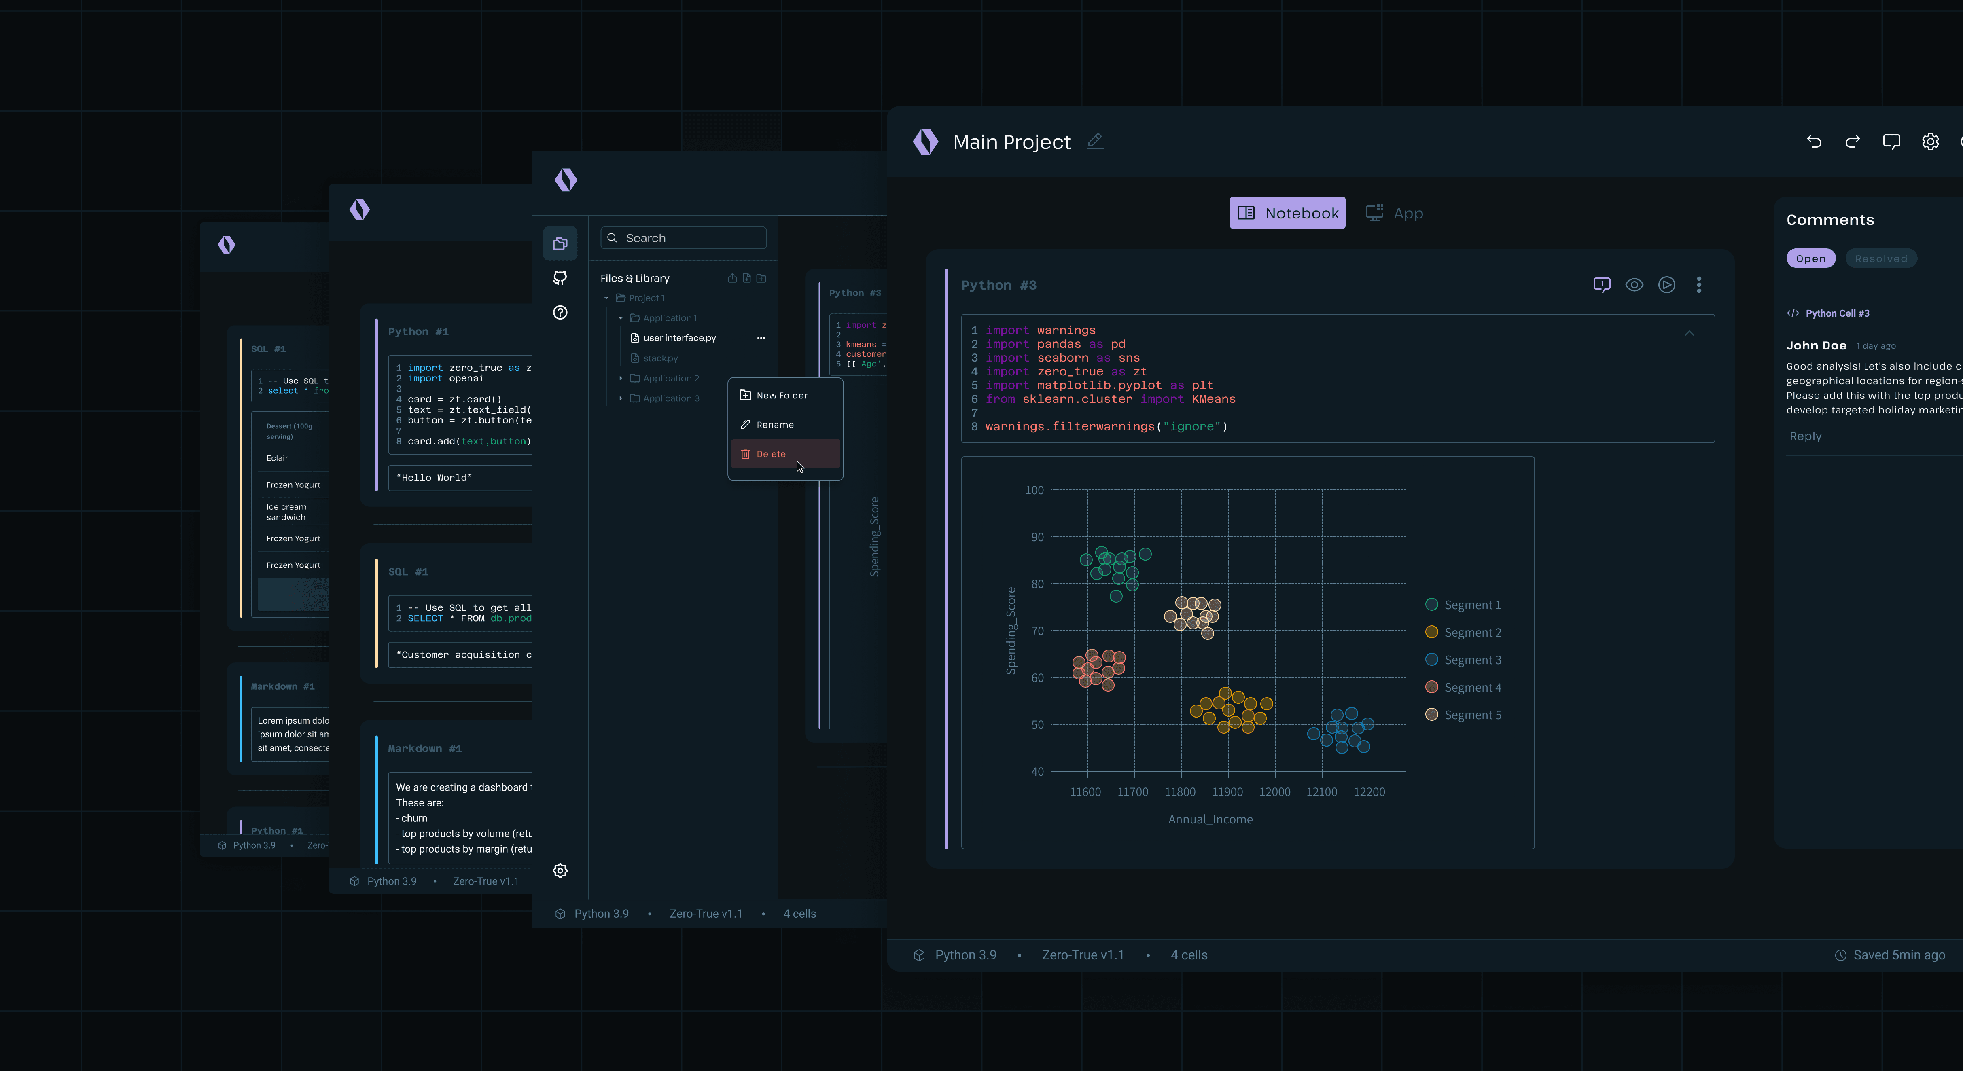The width and height of the screenshot is (1963, 1071).
Task: Edit the Main Project title with pencil icon
Action: [x=1095, y=141]
